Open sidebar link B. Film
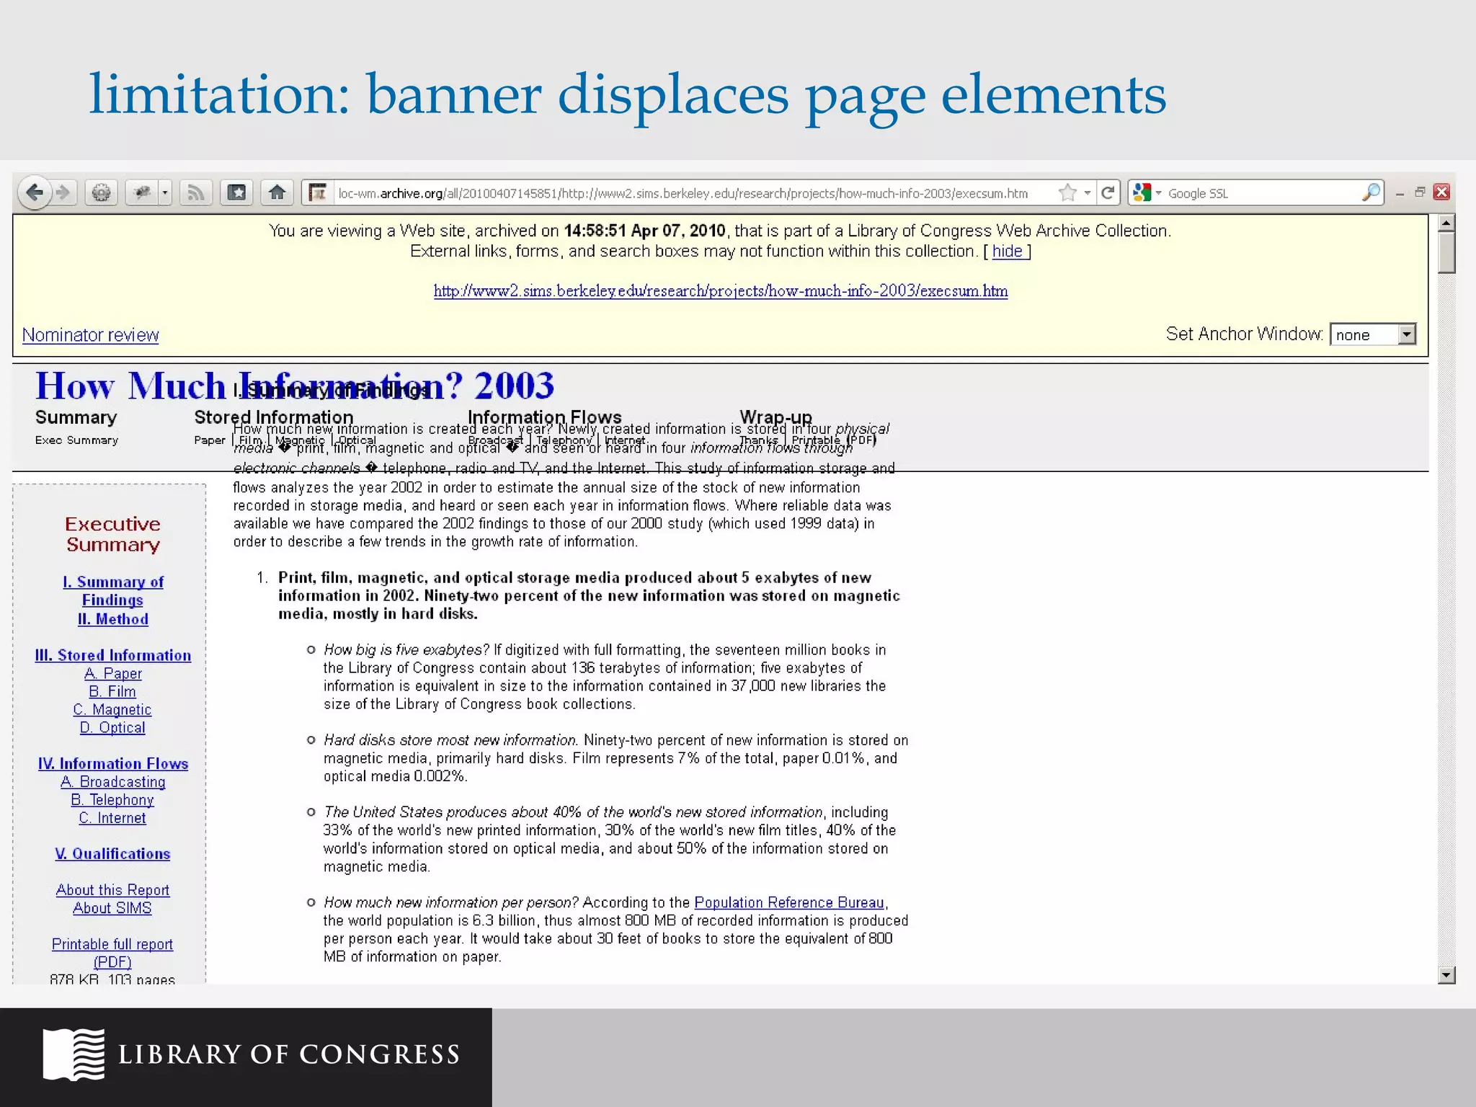The width and height of the screenshot is (1476, 1107). pos(112,691)
